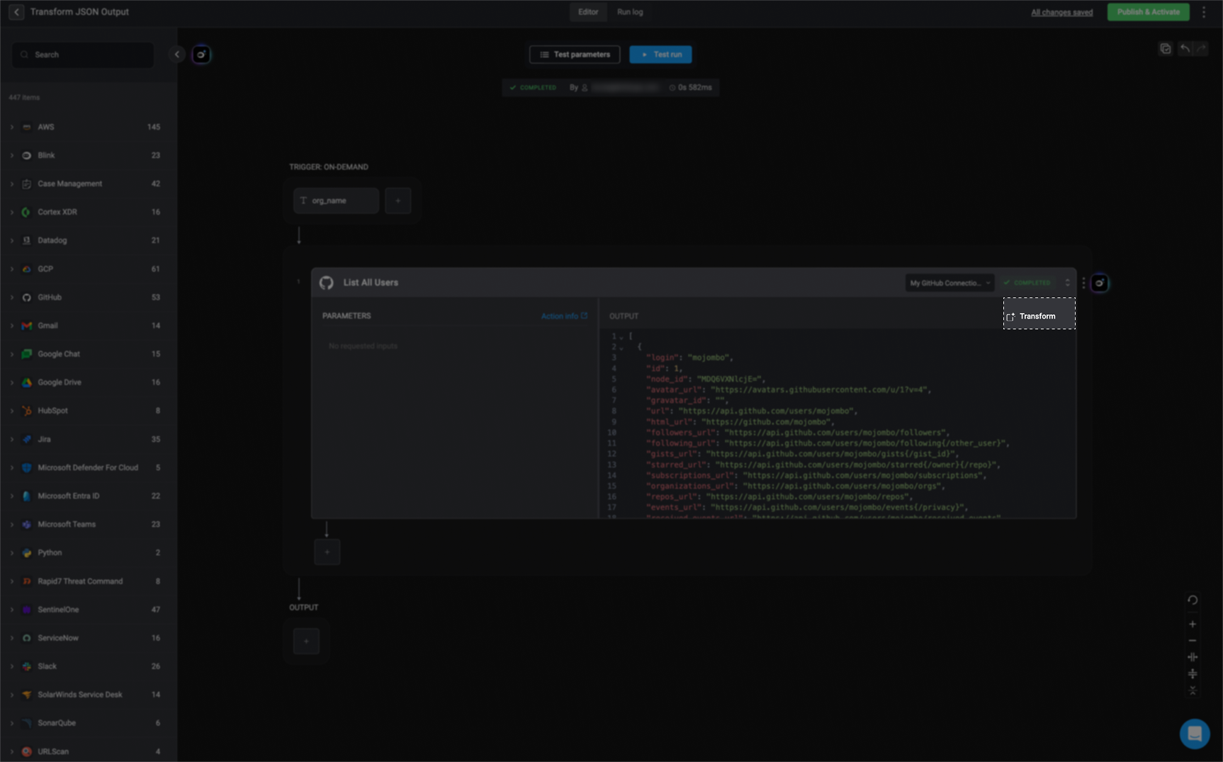The height and width of the screenshot is (762, 1223).
Task: Click Publish & Activate
Action: point(1149,12)
